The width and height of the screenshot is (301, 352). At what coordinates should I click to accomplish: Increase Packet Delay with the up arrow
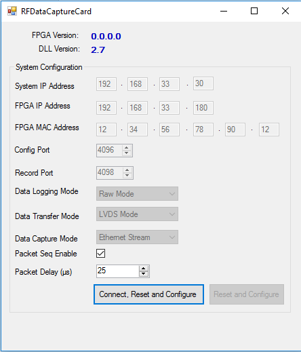144,269
